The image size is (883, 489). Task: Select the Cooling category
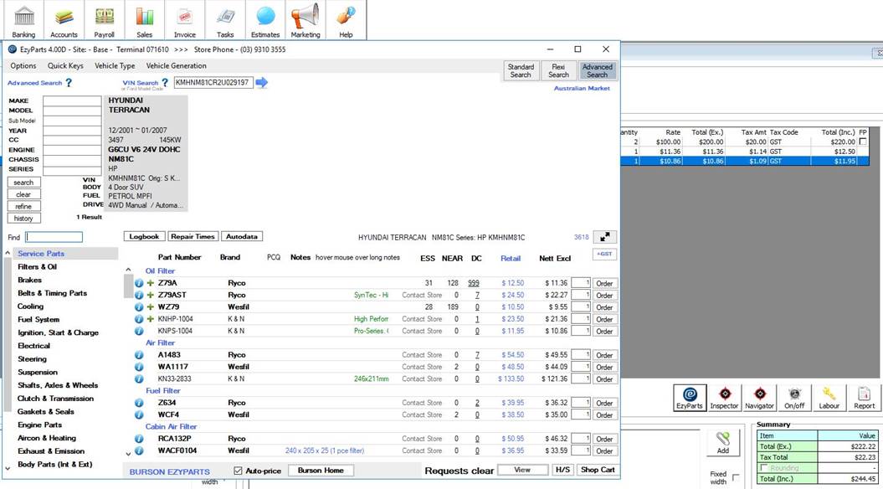click(x=30, y=306)
